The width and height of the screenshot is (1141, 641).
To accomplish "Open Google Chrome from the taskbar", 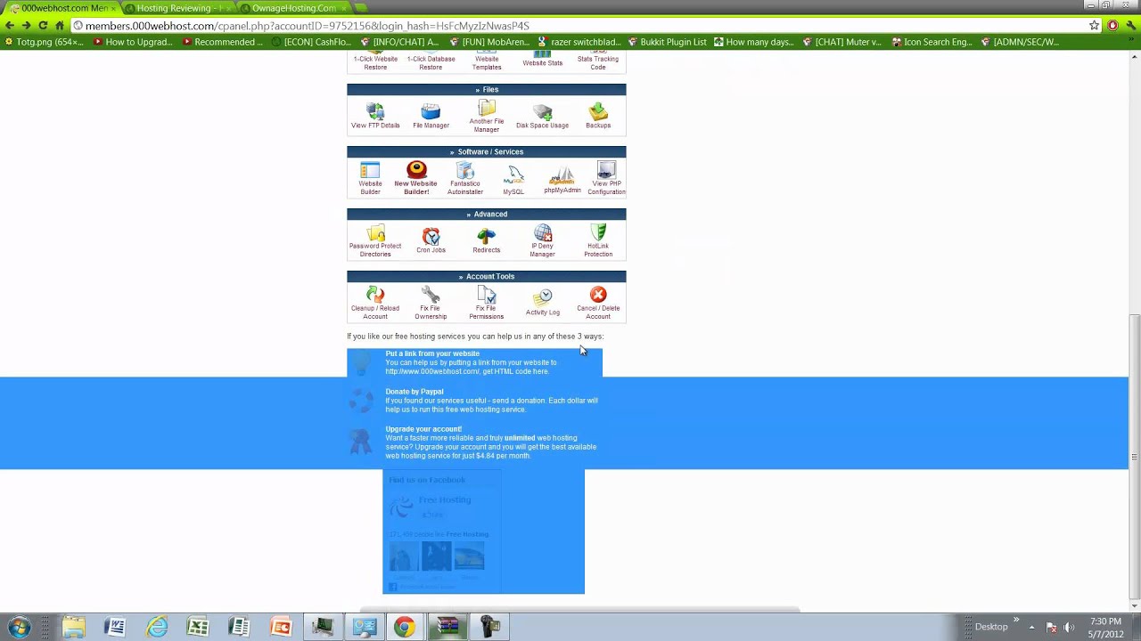I will click(x=405, y=627).
